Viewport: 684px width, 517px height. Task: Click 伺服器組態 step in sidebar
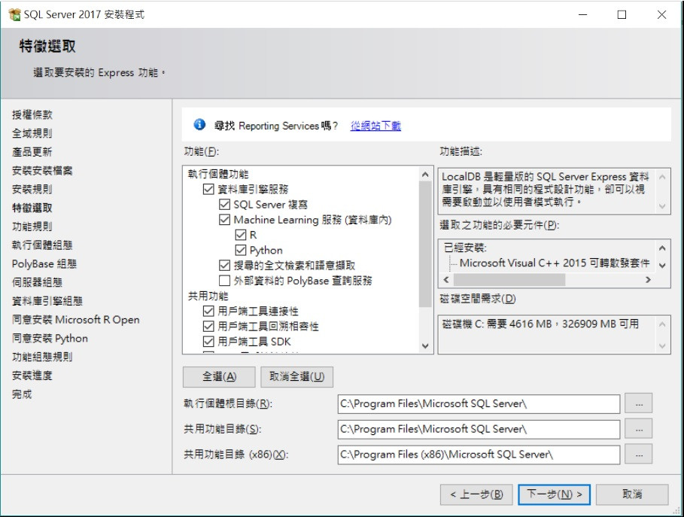(37, 282)
